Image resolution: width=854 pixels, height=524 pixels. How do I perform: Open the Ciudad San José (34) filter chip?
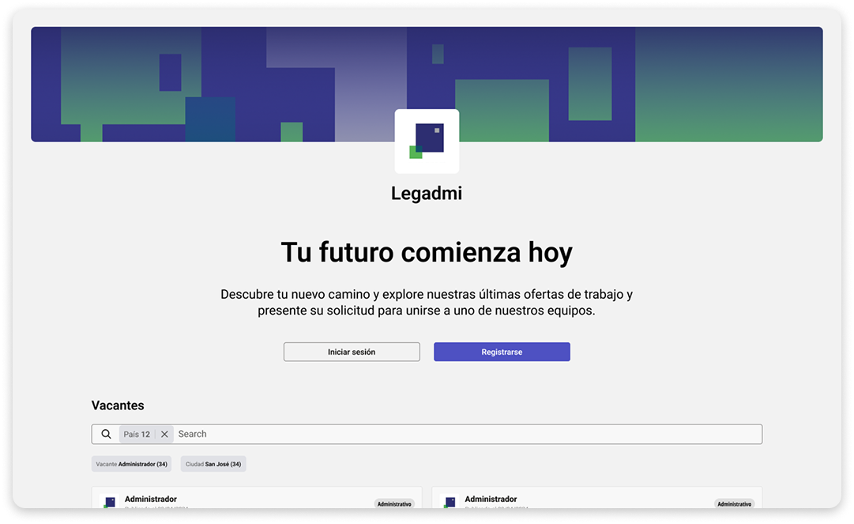click(x=213, y=464)
